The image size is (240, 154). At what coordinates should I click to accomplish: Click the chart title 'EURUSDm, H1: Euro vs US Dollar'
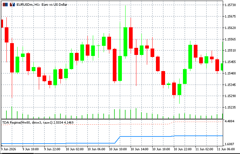(42, 5)
